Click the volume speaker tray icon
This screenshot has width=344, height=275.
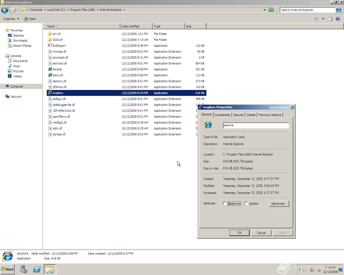318,269
